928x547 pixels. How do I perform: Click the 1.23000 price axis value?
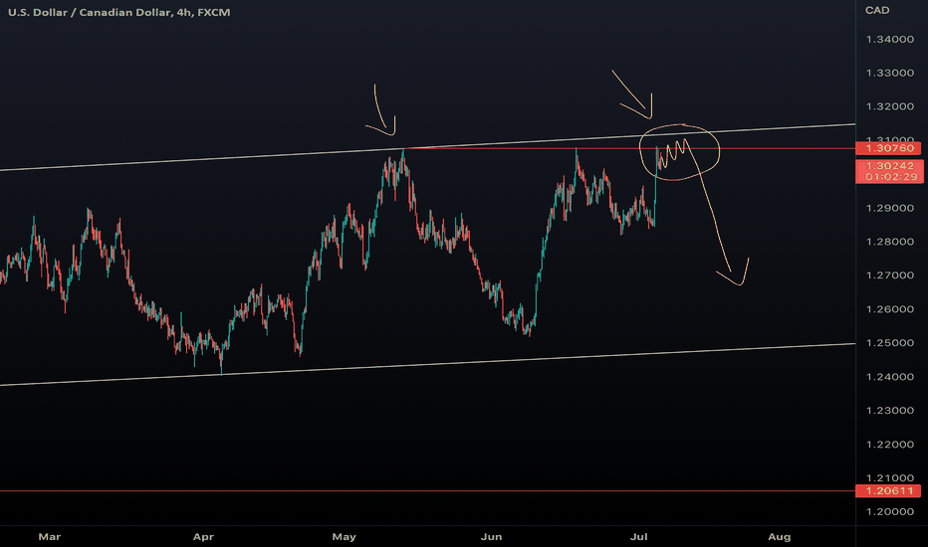pyautogui.click(x=889, y=411)
